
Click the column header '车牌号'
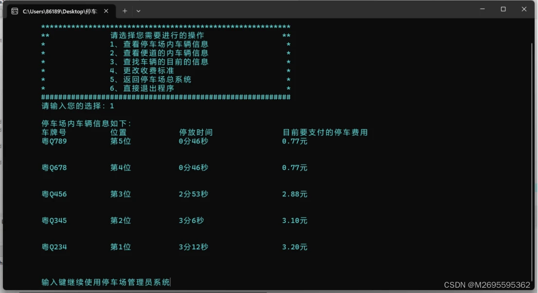(54, 132)
